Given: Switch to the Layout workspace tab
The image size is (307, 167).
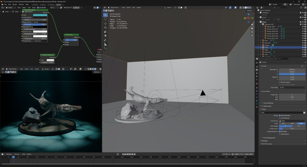Looking at the screenshot, I should pyautogui.click(x=58, y=5).
